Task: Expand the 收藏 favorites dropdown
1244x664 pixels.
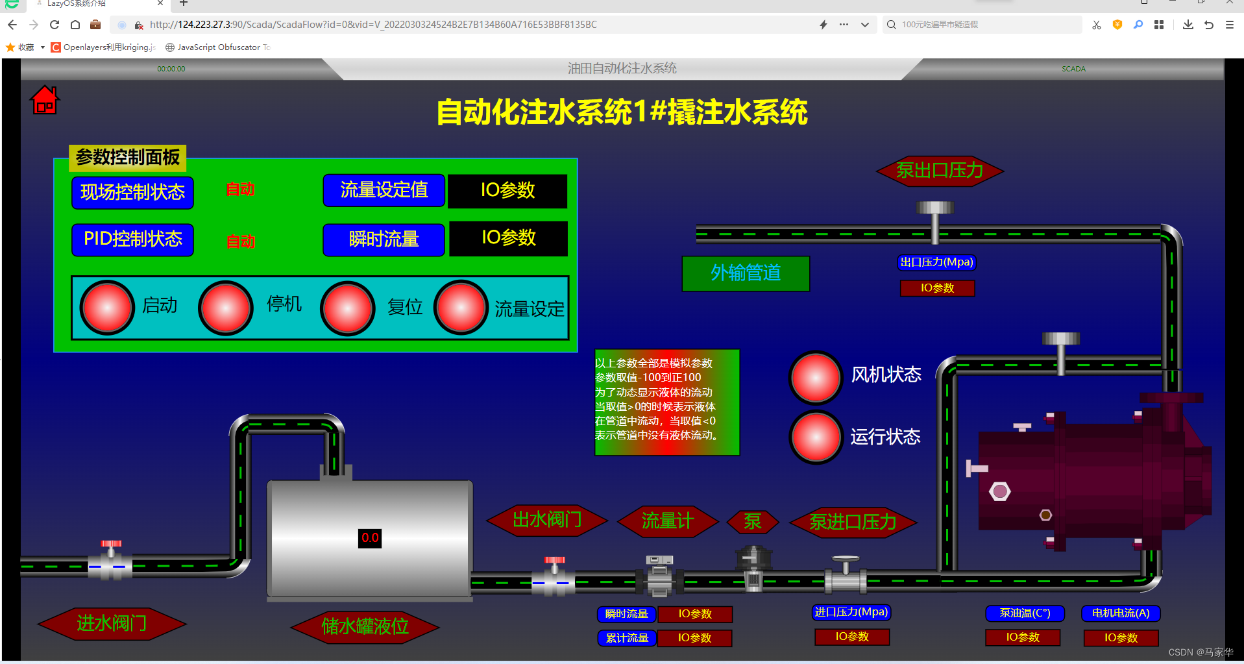Action: coord(42,47)
